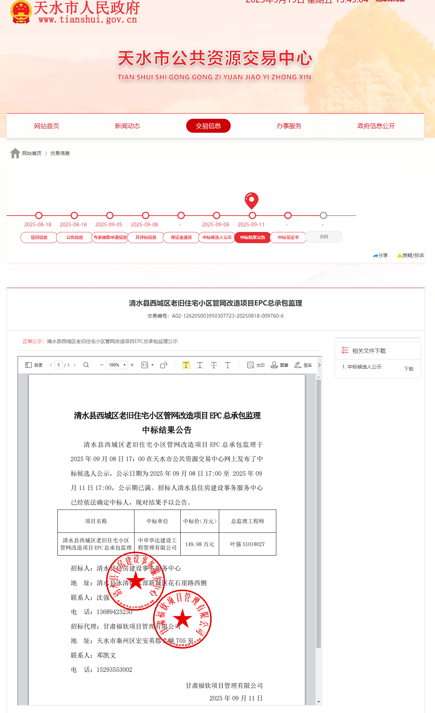Click the rotate page icon
This screenshot has width=435, height=713.
click(x=164, y=365)
